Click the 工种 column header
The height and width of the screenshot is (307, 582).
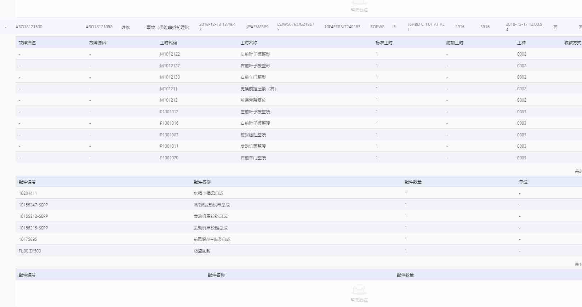pos(521,43)
